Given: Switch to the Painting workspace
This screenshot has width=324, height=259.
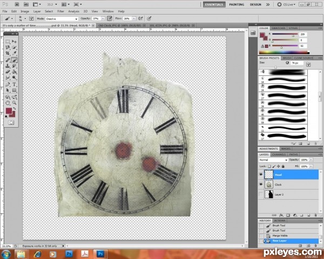Looking at the screenshot, I should (237, 4).
